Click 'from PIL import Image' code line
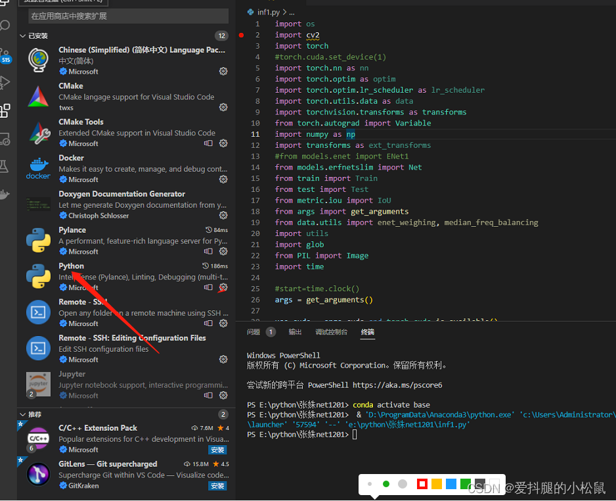This screenshot has height=501, width=616. [321, 256]
